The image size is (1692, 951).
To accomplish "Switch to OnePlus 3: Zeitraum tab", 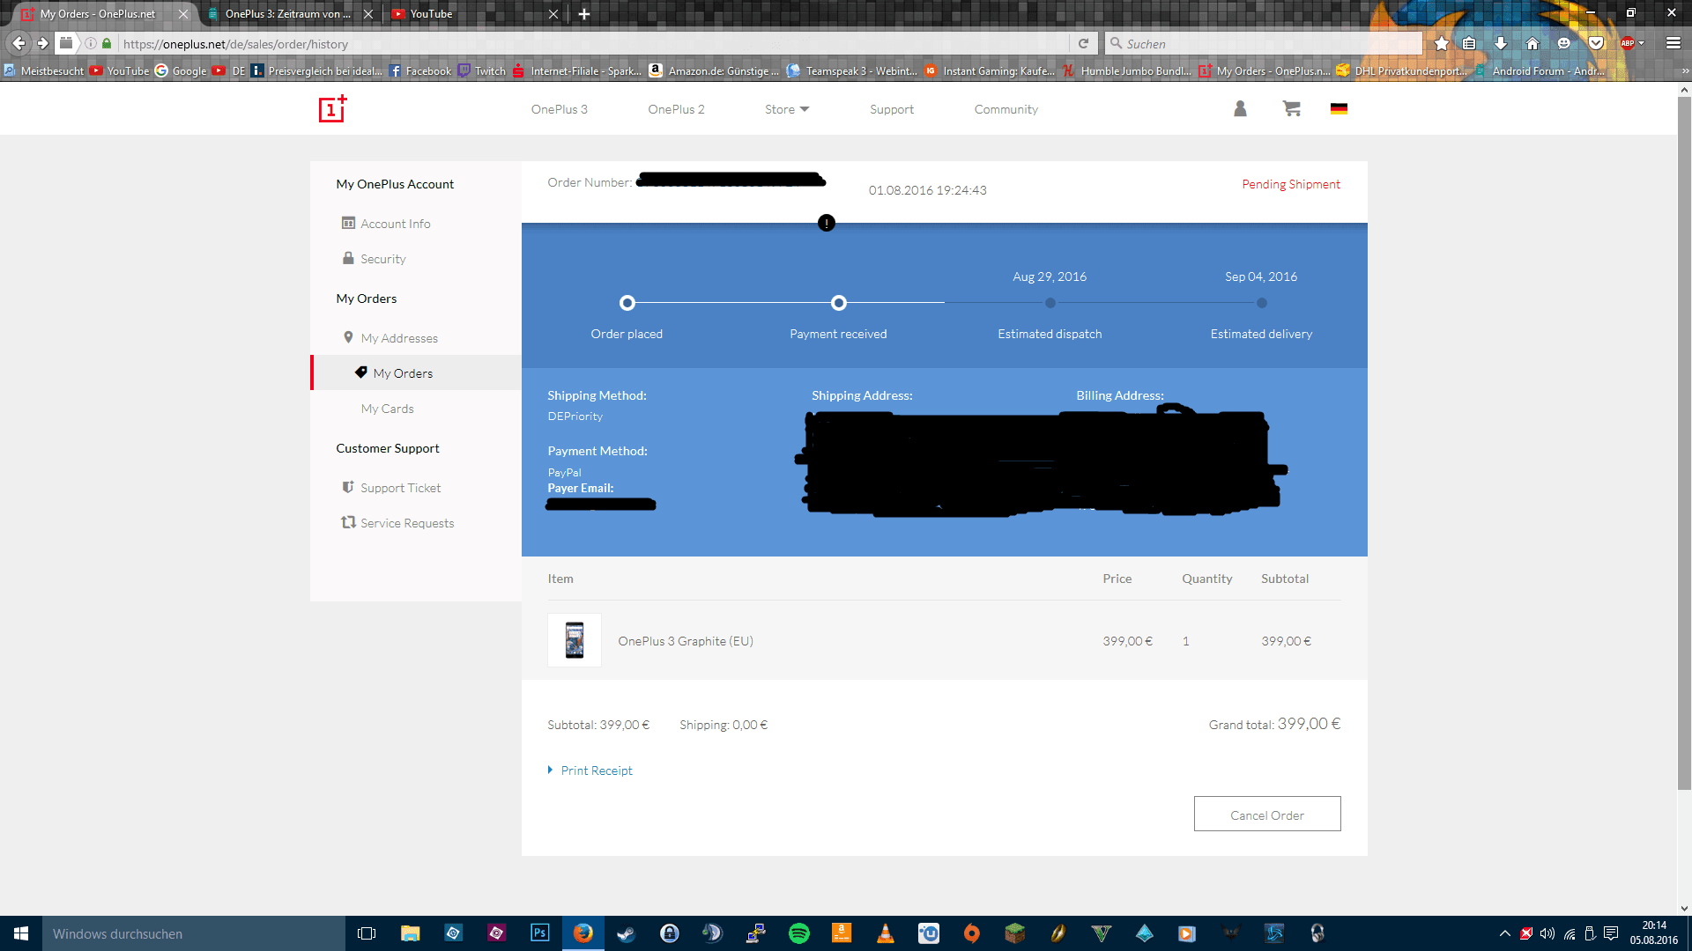I will click(x=289, y=13).
